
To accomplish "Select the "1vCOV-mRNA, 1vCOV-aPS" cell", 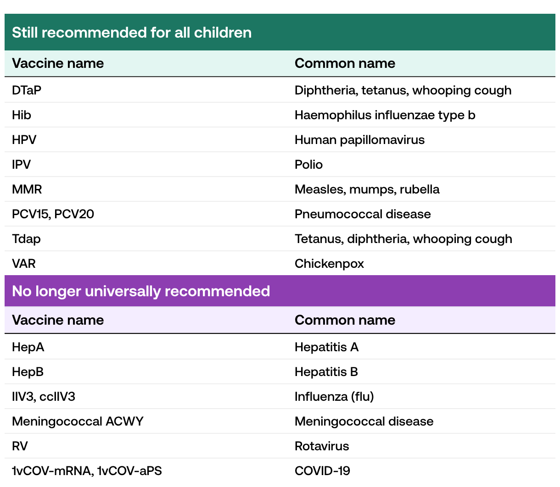I will 87,471.
